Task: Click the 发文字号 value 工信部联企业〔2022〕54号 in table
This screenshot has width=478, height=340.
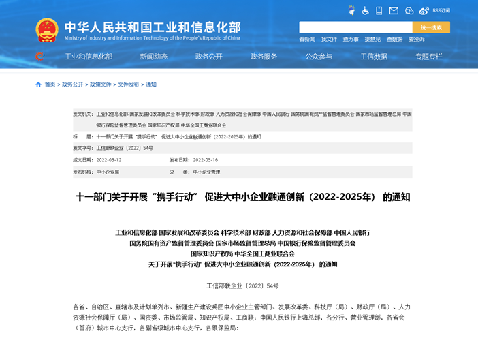Action: pyautogui.click(x=125, y=149)
